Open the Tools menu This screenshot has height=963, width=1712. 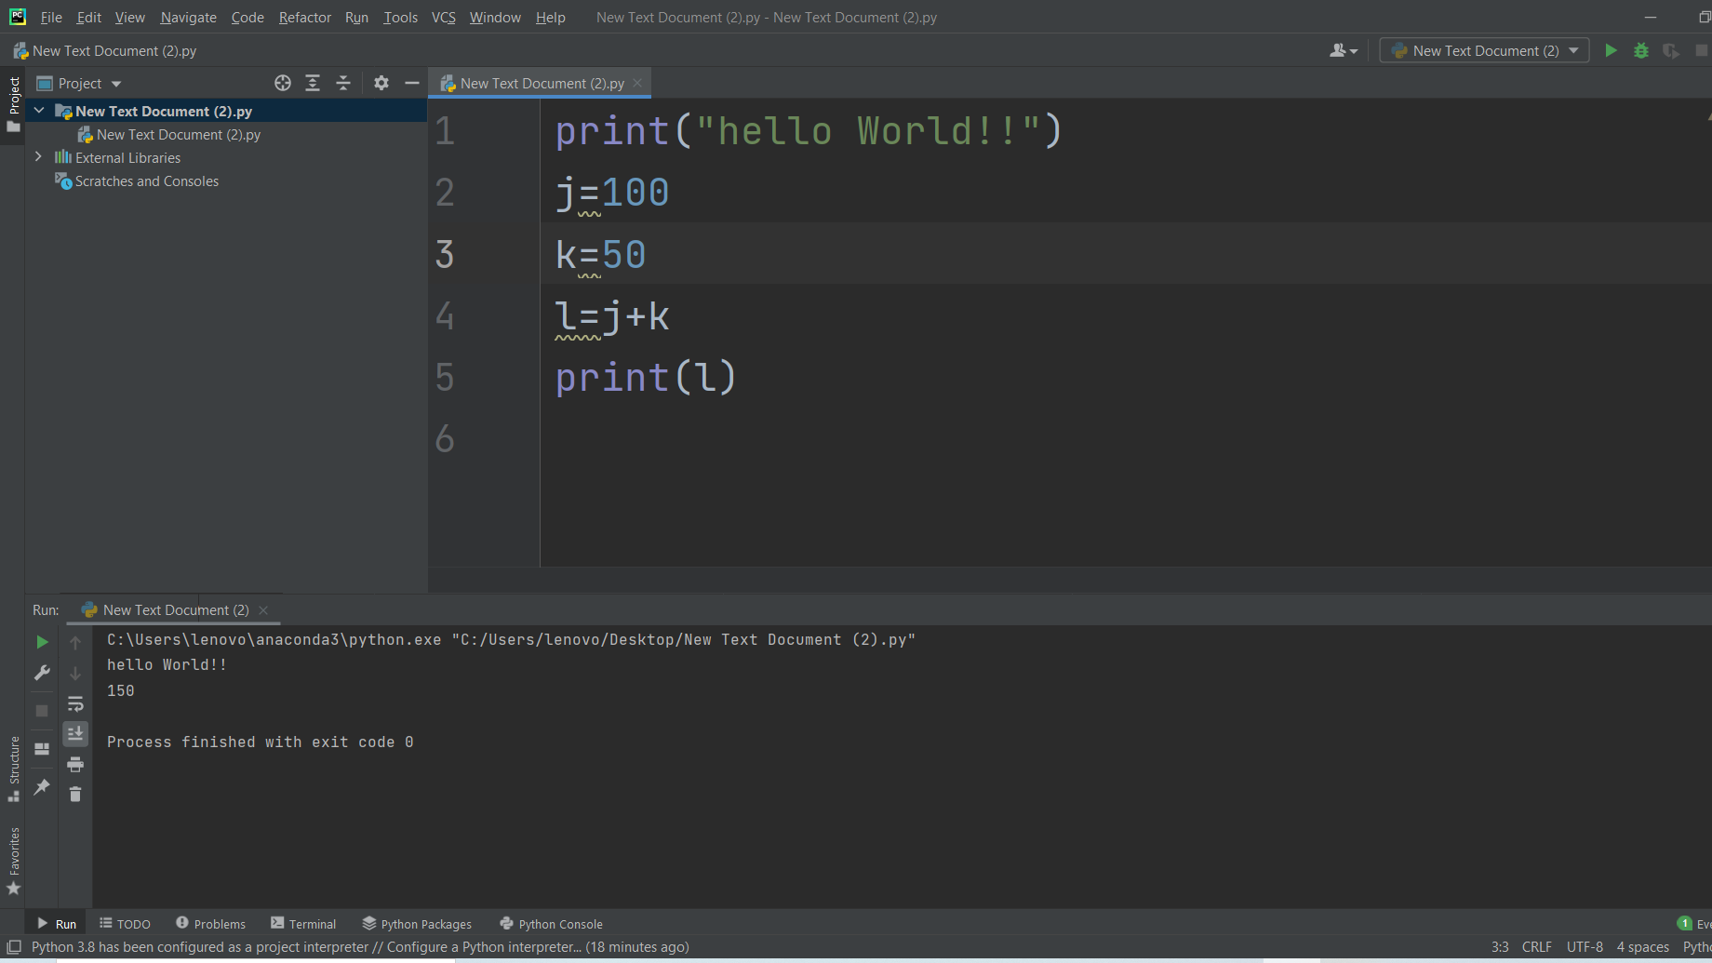[x=400, y=18]
